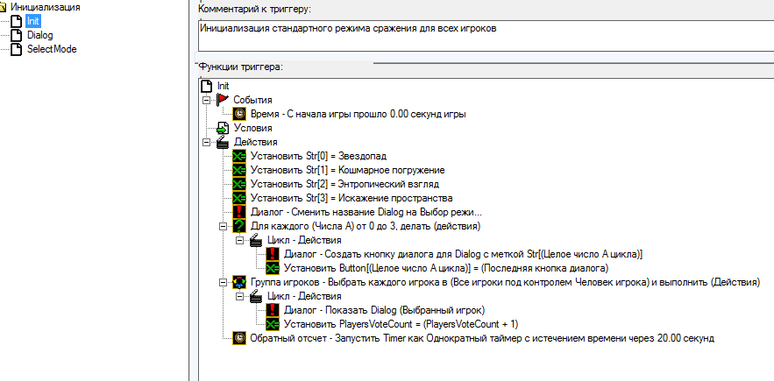Select 'Диалог - Показать Dialog (Выбранный игрок)'

385,310
